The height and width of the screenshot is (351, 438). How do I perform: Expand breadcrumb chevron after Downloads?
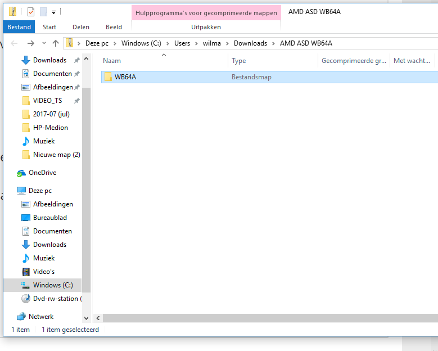tap(273, 44)
